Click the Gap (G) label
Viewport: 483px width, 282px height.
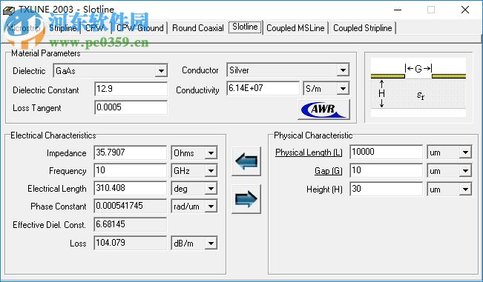(x=329, y=171)
